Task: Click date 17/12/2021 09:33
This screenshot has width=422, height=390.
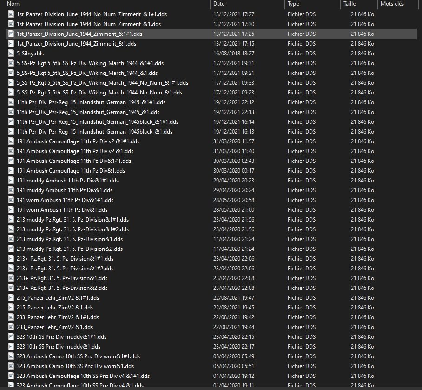Action: click(x=234, y=83)
